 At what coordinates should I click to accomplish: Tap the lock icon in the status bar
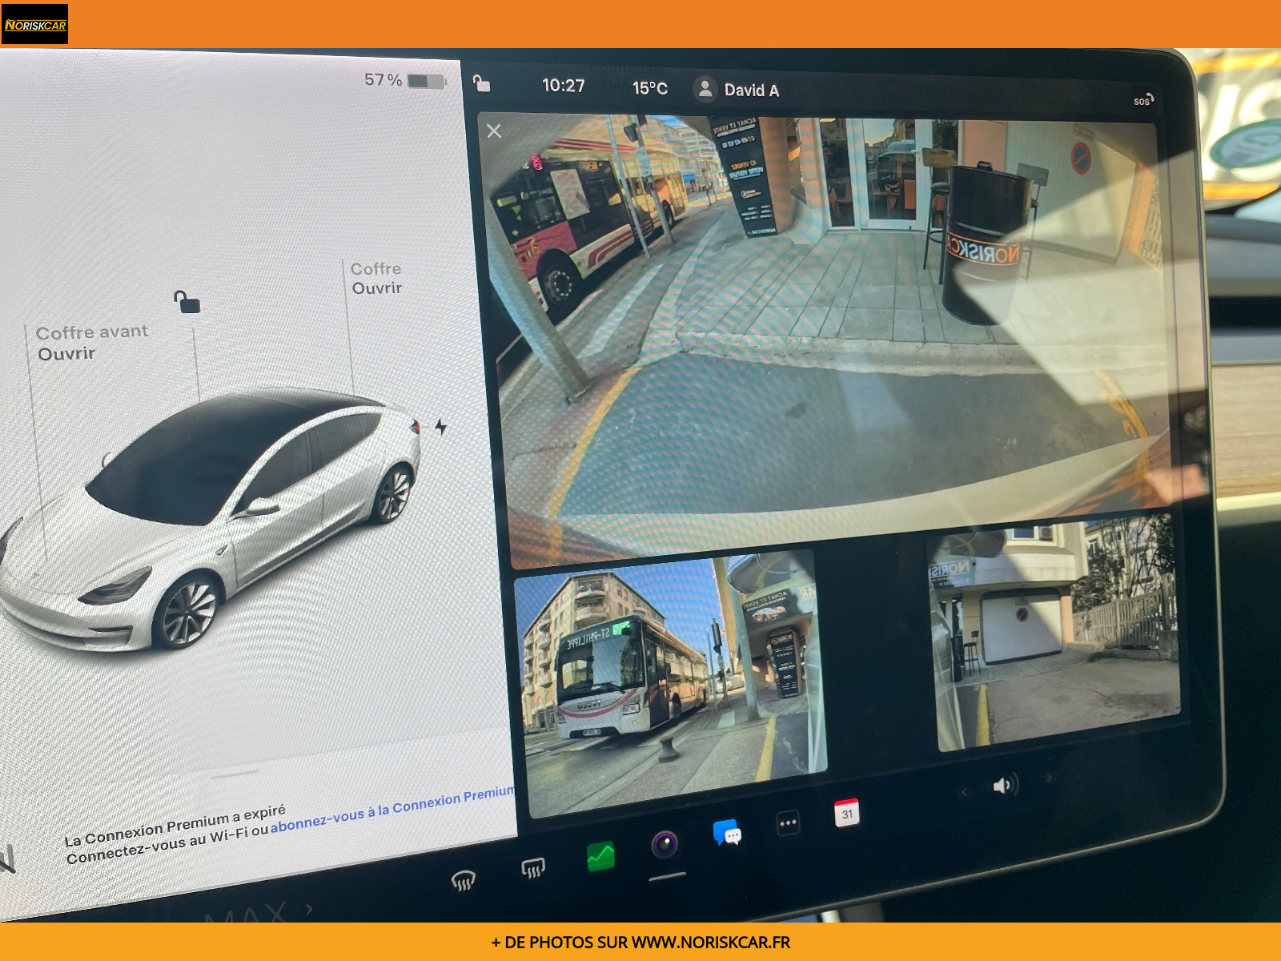(x=481, y=83)
